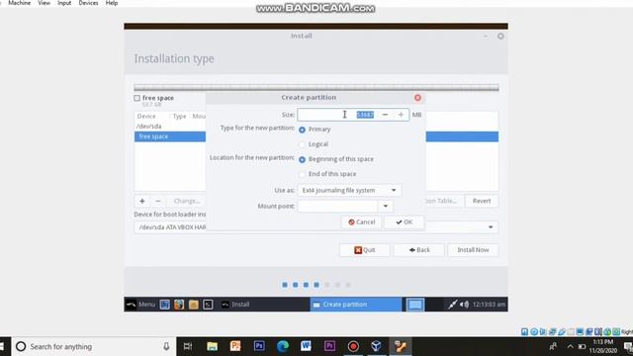Launch terminal from guest panel
633x356 pixels.
[208, 305]
